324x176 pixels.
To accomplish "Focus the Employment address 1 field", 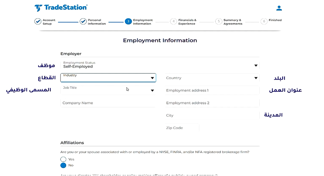I will (x=212, y=90).
